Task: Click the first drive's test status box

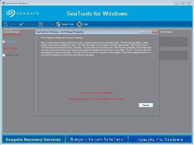Action: click(173, 42)
